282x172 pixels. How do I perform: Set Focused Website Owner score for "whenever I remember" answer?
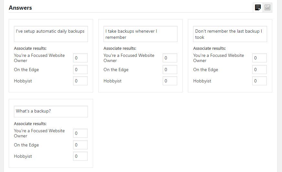click(x=170, y=58)
